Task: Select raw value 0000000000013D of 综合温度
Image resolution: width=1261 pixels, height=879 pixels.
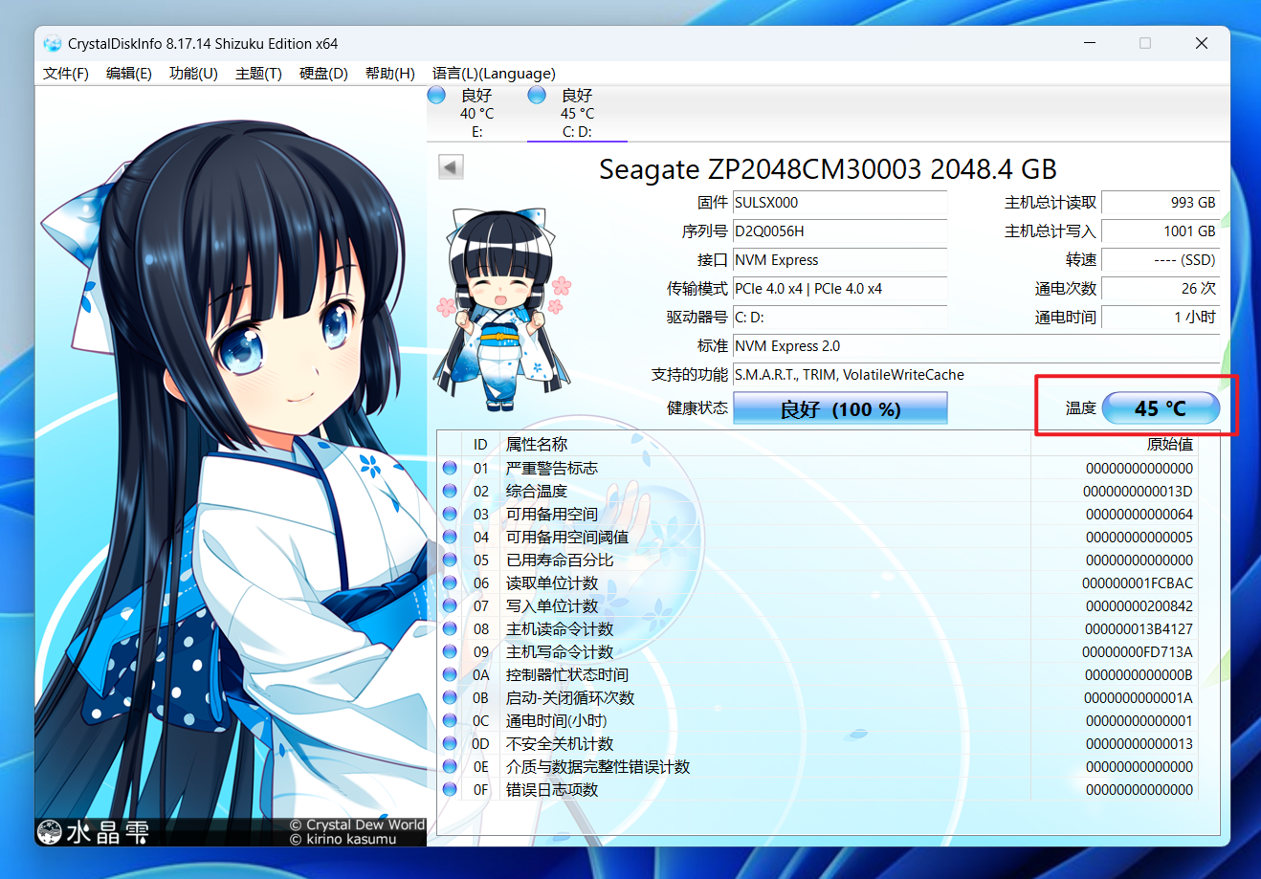Action: 1138,492
